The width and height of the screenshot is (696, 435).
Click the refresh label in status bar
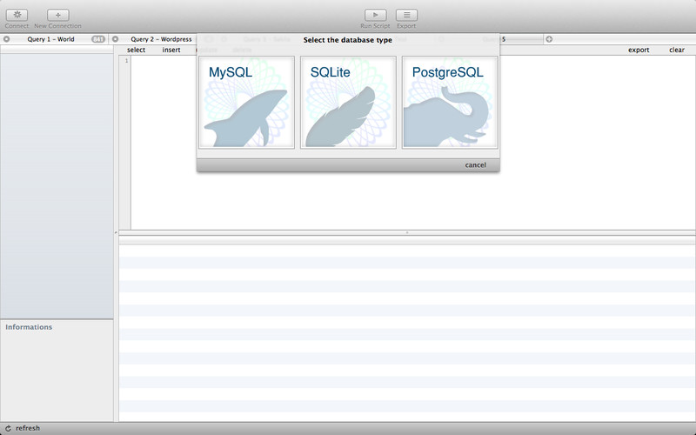pos(28,428)
